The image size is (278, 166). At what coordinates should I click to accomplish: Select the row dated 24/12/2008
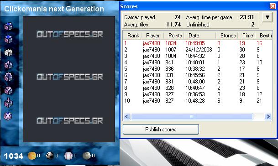[198, 50]
